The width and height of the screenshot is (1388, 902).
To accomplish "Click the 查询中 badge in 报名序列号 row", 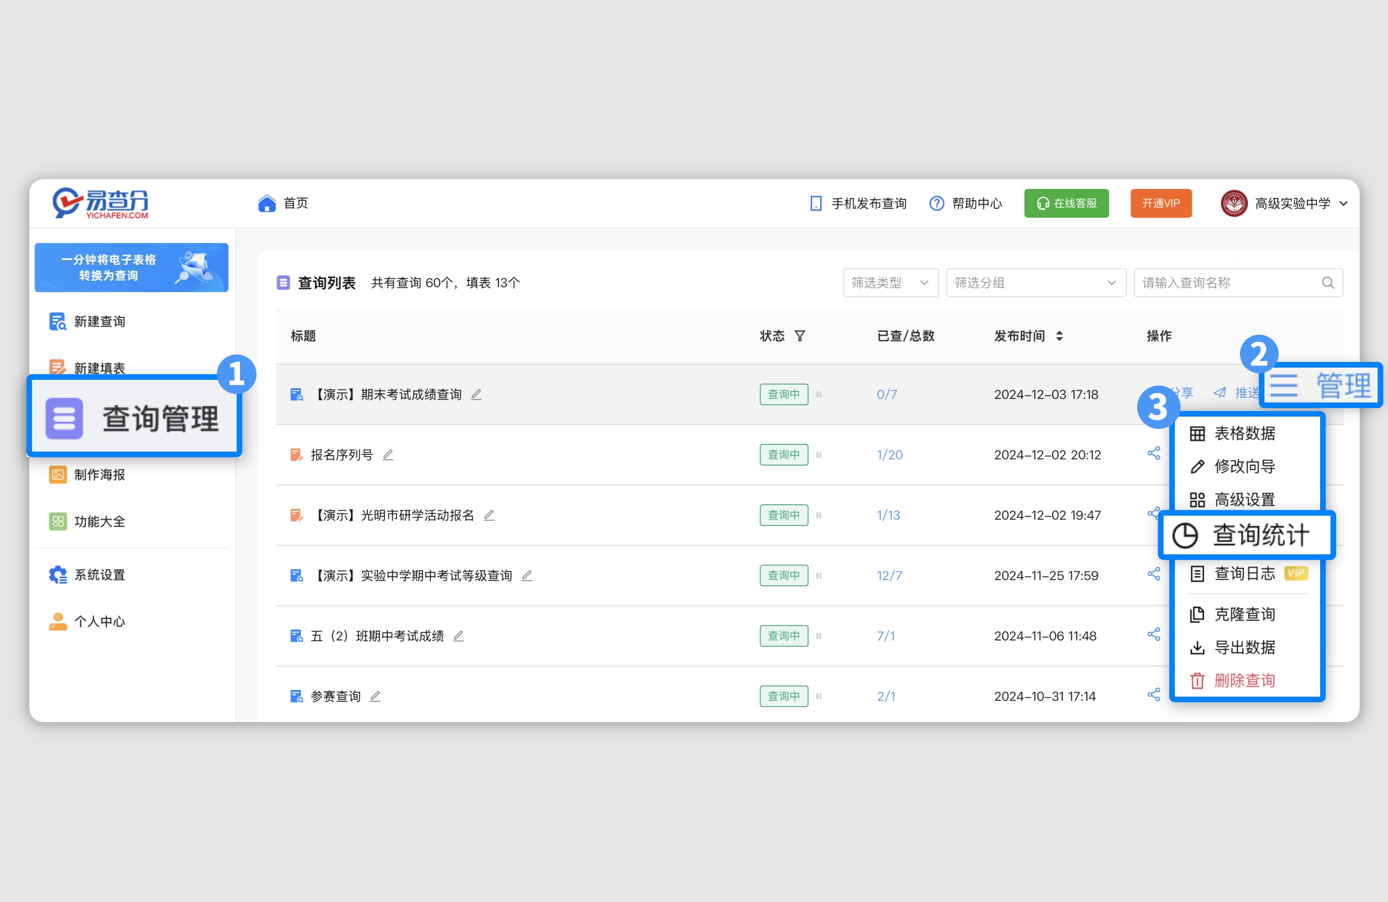I will coord(784,455).
